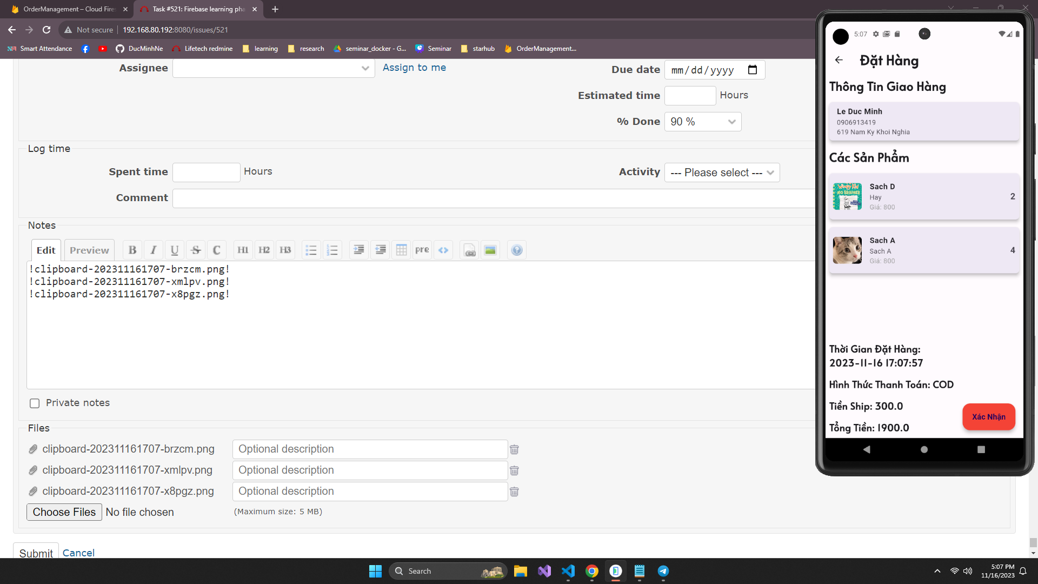Click the insert image toolbar icon
Viewport: 1038px width, 584px height.
[490, 250]
